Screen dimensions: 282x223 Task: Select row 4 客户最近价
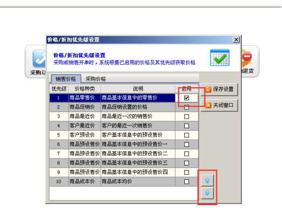pyautogui.click(x=124, y=126)
